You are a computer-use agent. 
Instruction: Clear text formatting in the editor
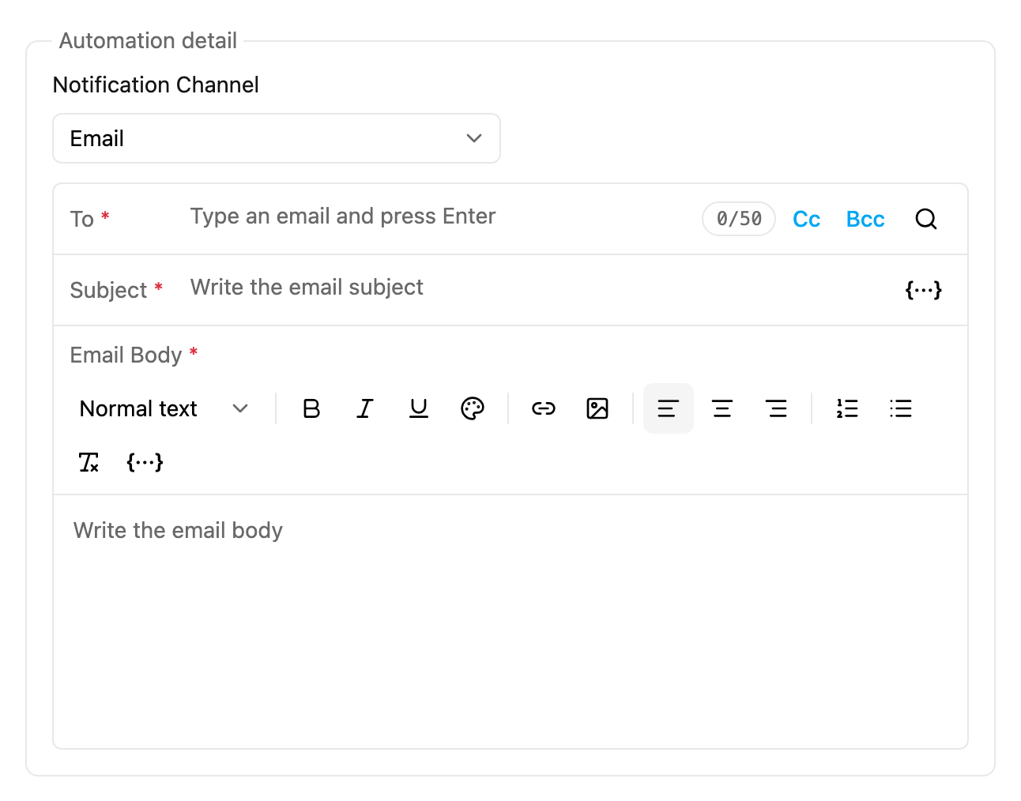coord(89,462)
